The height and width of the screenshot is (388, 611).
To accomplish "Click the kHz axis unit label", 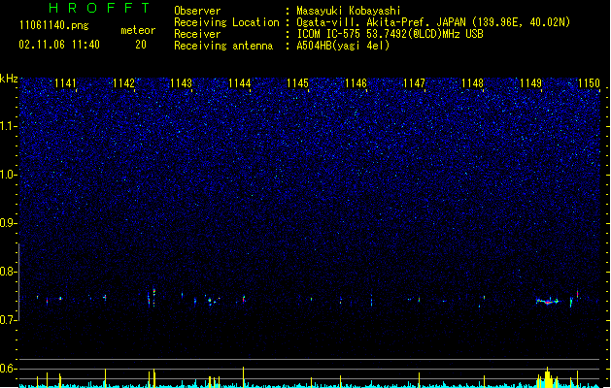I will 9,79.
